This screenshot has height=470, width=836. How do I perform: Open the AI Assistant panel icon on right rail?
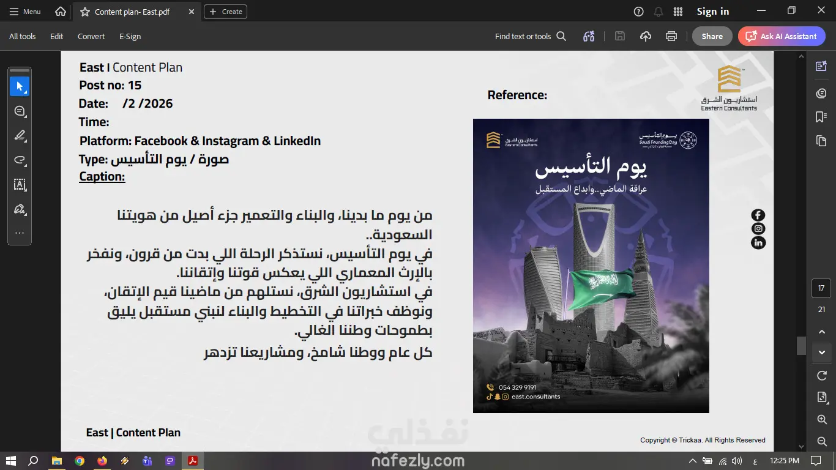[821, 66]
